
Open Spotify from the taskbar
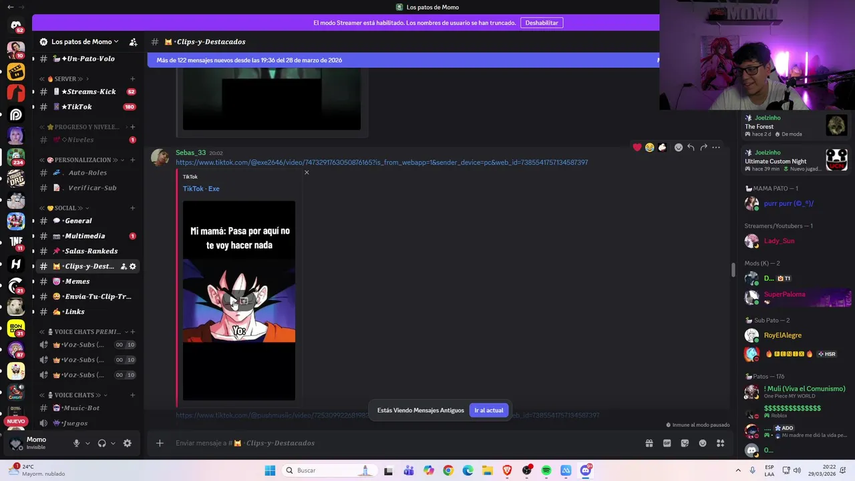[546, 470]
